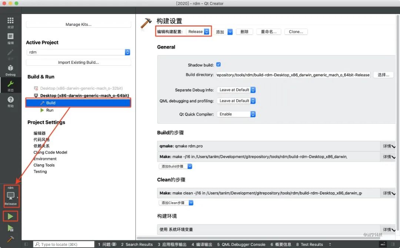Click the magnifier icon in the locator field

[x=37, y=244]
